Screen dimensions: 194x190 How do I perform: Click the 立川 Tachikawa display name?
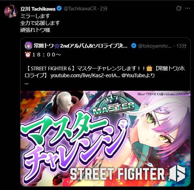point(38,9)
